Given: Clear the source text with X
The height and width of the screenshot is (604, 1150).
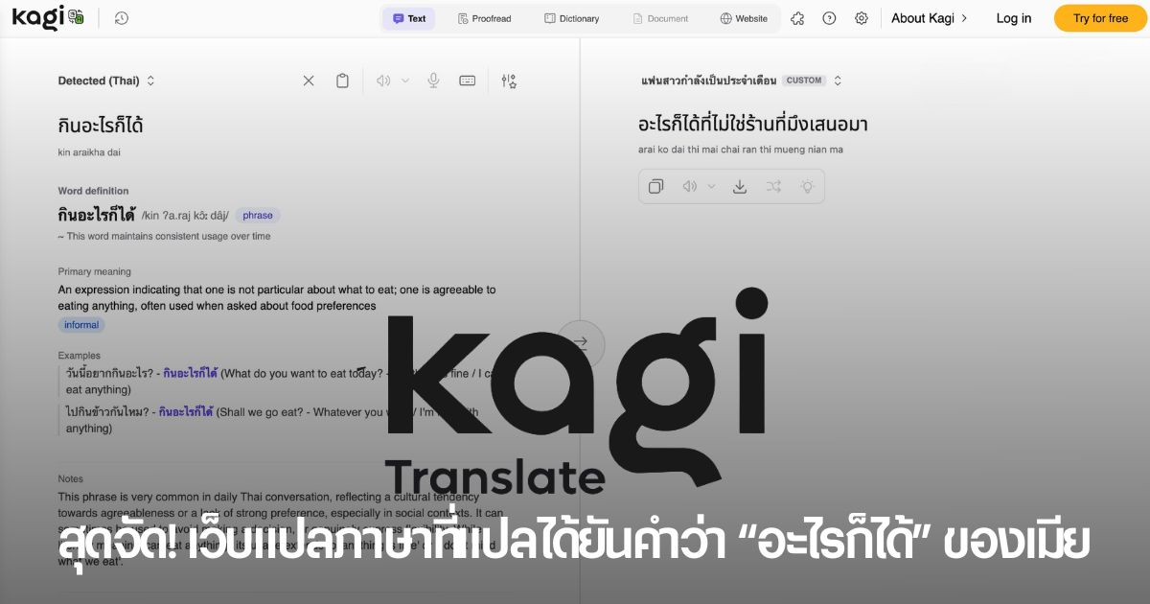Looking at the screenshot, I should [308, 81].
